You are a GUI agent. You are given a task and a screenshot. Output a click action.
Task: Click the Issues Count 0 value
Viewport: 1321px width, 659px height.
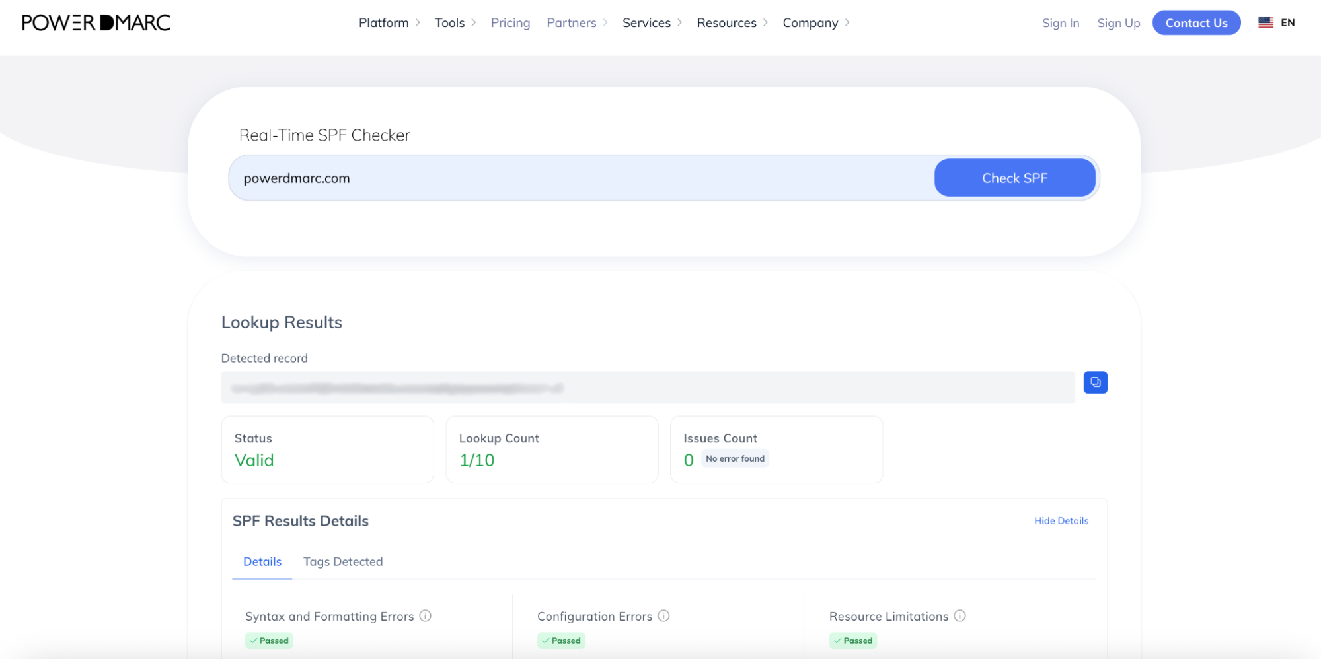689,460
